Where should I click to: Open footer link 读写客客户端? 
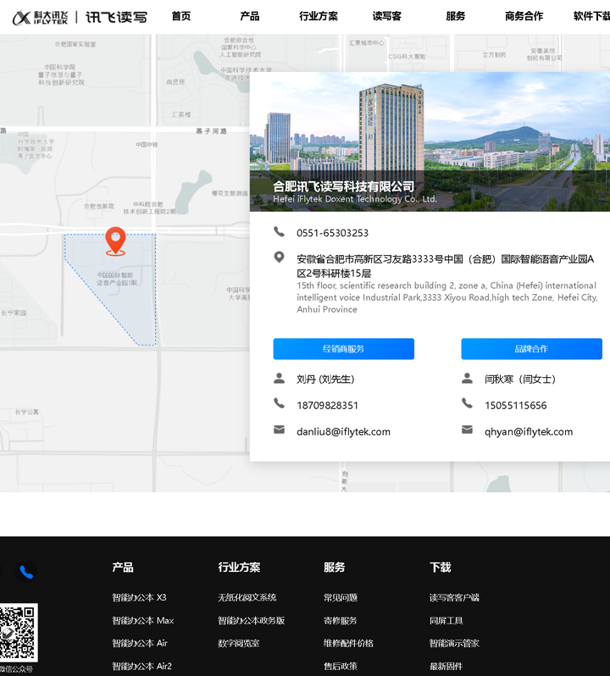454,597
